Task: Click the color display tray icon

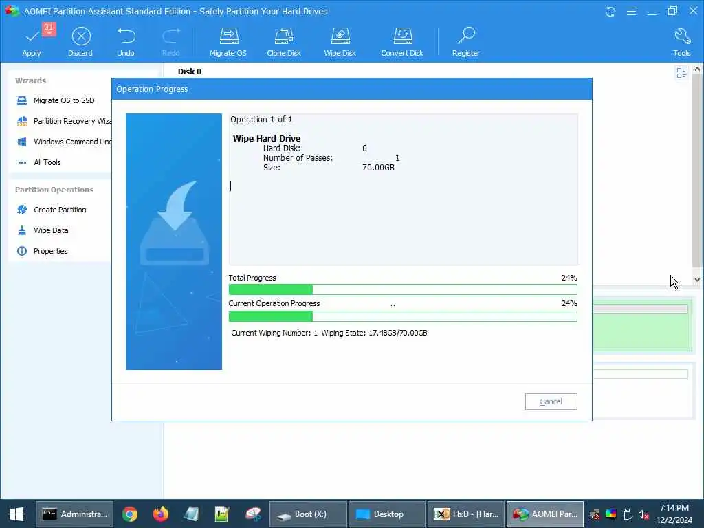Action: 611,514
